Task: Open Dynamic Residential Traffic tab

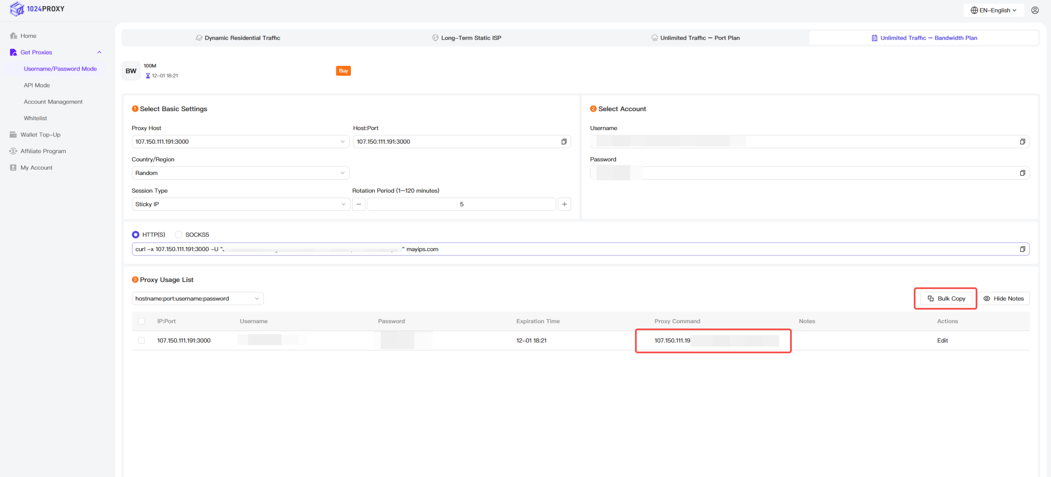Action: tap(238, 38)
